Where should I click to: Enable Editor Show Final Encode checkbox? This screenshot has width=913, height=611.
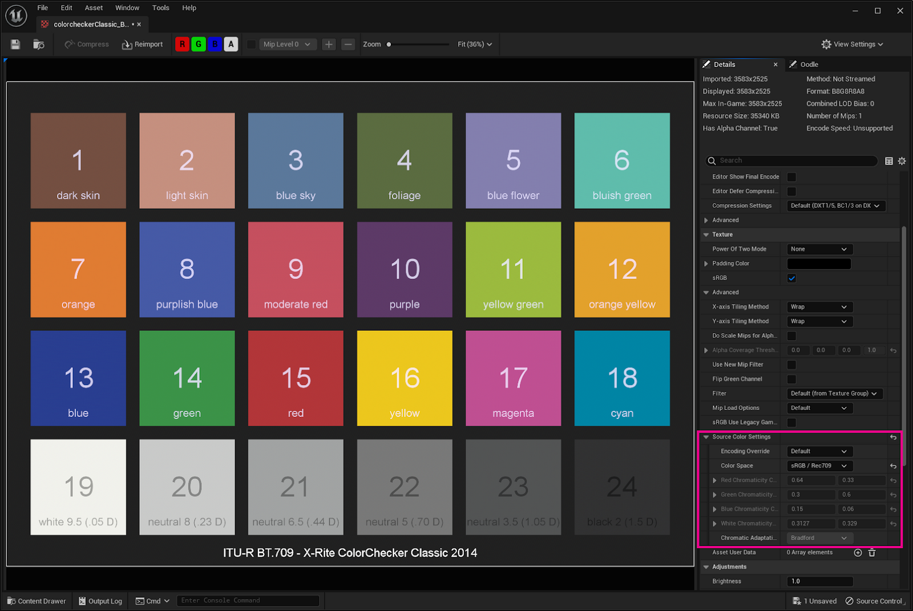click(791, 177)
